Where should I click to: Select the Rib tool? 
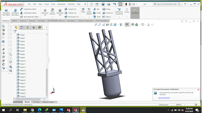(96, 9)
